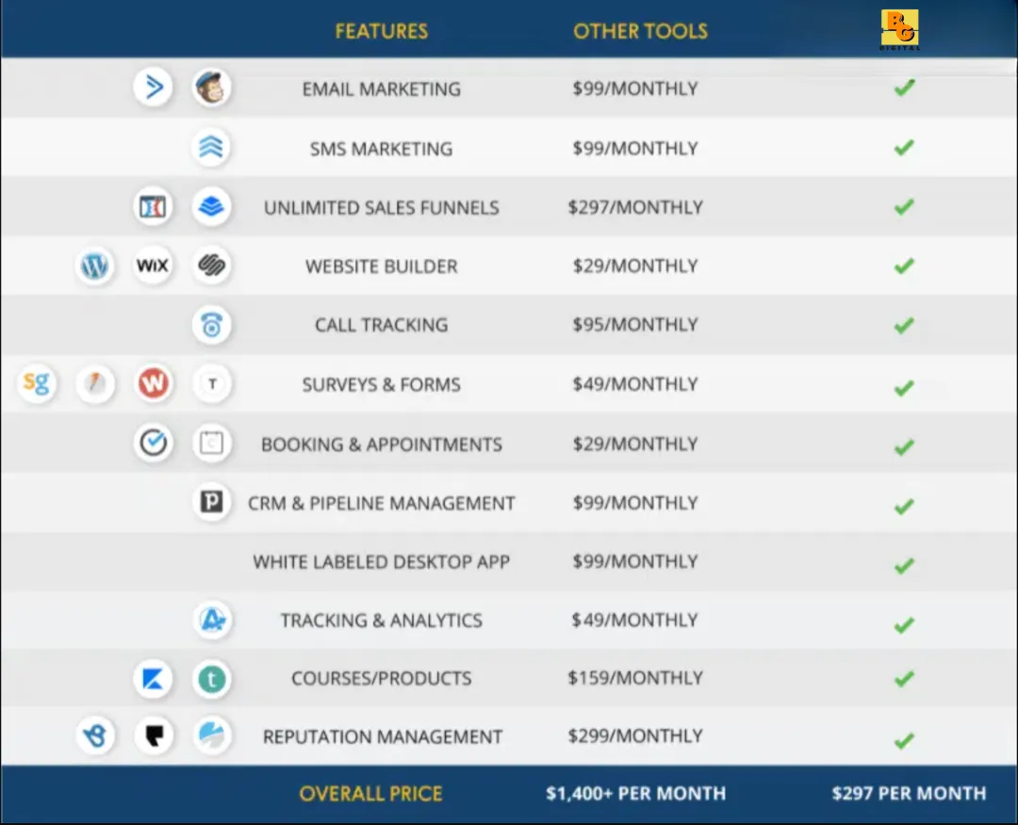Viewport: 1018px width, 825px height.
Task: Click the Pipedrive 'P' icon
Action: [212, 501]
